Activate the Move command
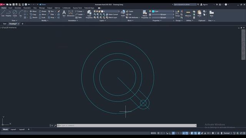This screenshot has height=138, width=246. [33, 11]
